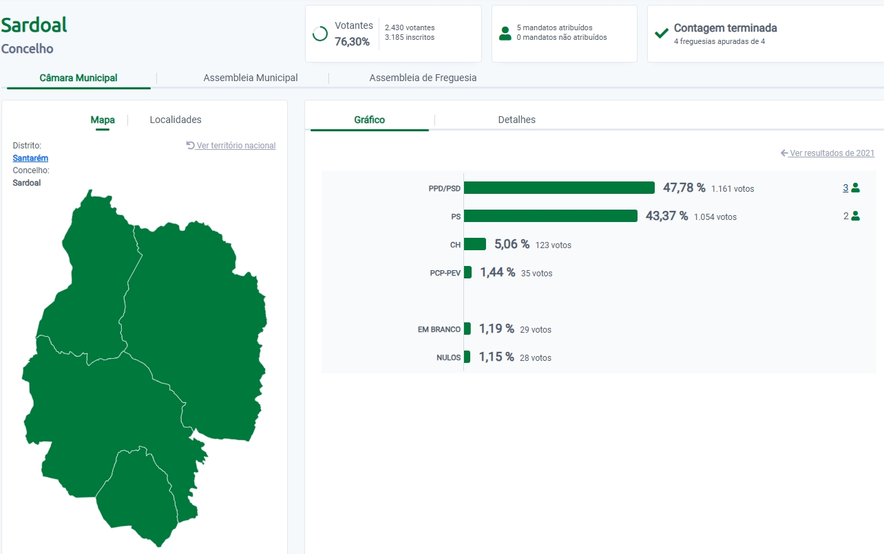Select the Mapa view tab
This screenshot has height=554, width=884.
pos(103,120)
